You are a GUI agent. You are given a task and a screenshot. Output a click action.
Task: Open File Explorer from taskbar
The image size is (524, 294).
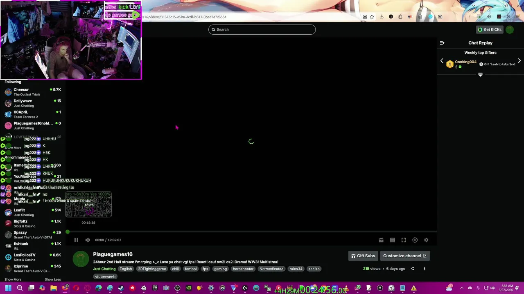pyautogui.click(x=54, y=288)
